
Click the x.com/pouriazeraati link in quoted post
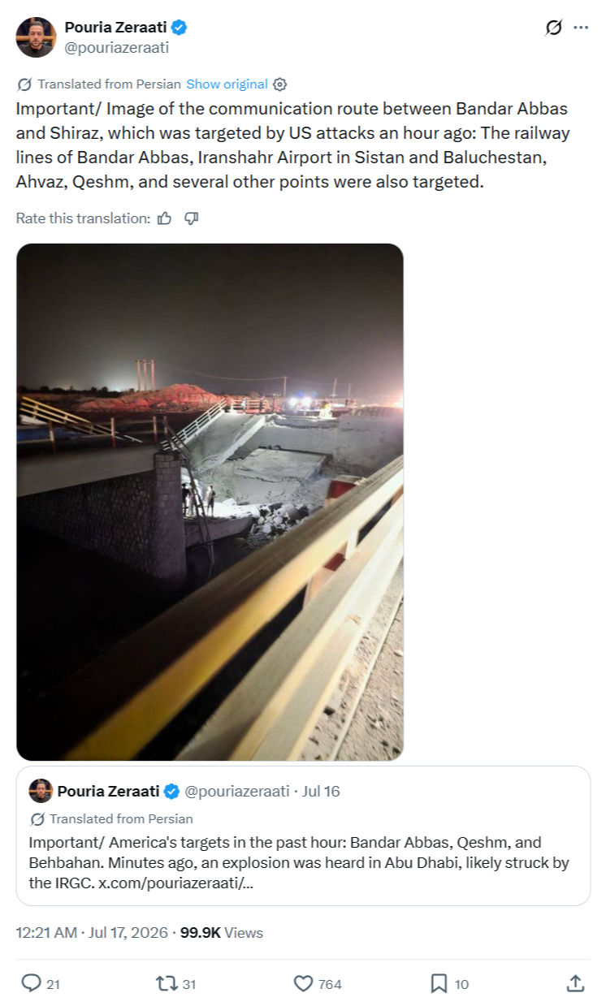(x=175, y=883)
